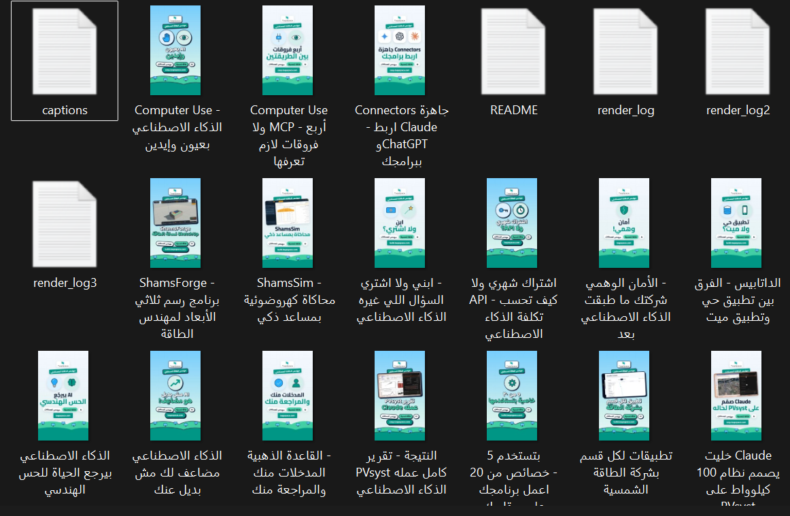Select thumbnail 'خليت Claude يصمم نظام 100 كيلوواط'
The width and height of the screenshot is (790, 516).
736,396
